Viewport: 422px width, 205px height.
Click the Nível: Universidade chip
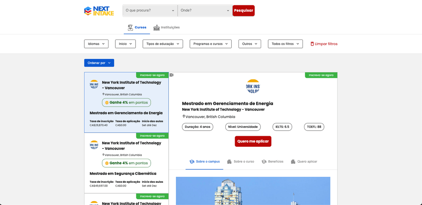[x=243, y=127]
